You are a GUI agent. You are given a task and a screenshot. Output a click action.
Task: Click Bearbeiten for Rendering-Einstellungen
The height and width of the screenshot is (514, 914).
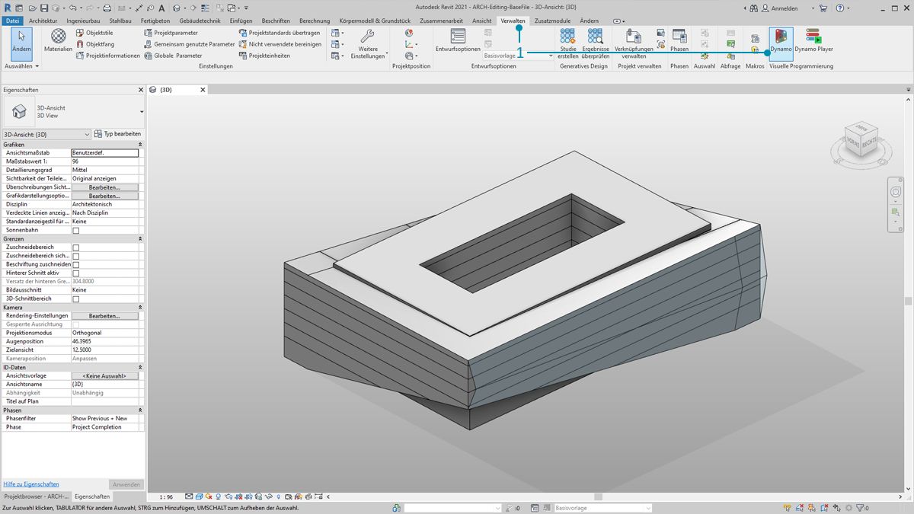pyautogui.click(x=105, y=316)
